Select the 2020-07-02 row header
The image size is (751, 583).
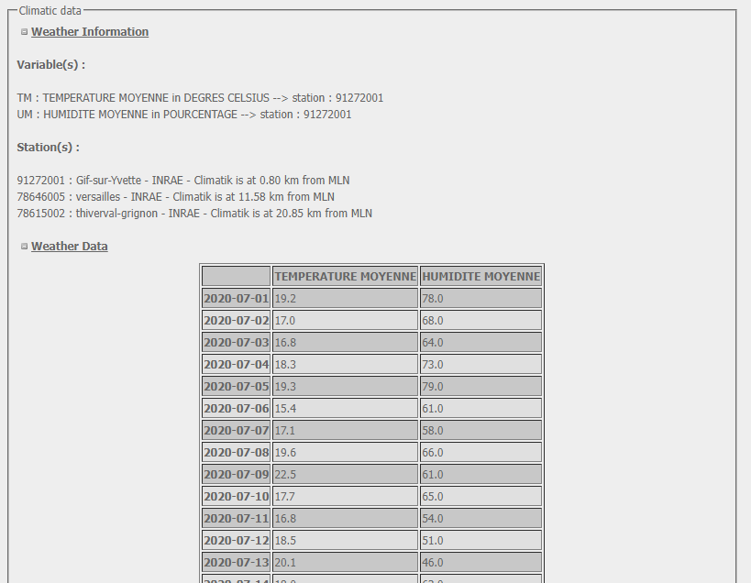(237, 320)
